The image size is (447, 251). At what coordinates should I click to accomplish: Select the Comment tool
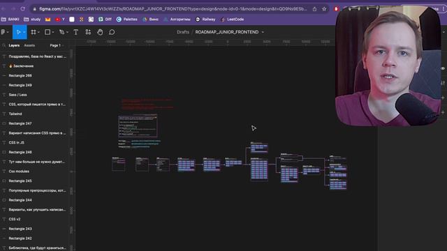112,32
